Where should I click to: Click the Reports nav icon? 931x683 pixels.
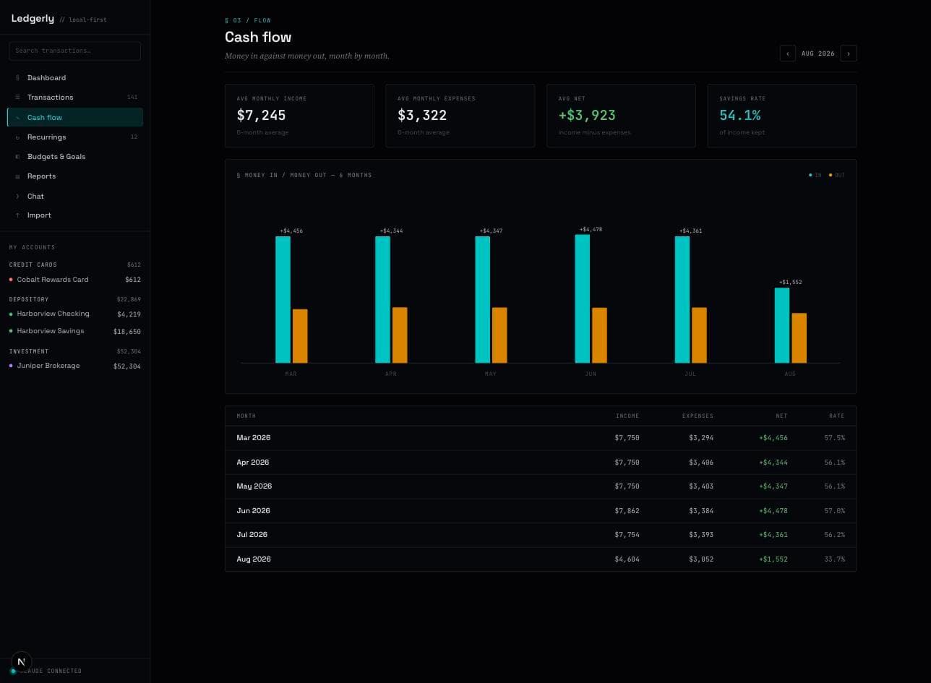tap(17, 176)
